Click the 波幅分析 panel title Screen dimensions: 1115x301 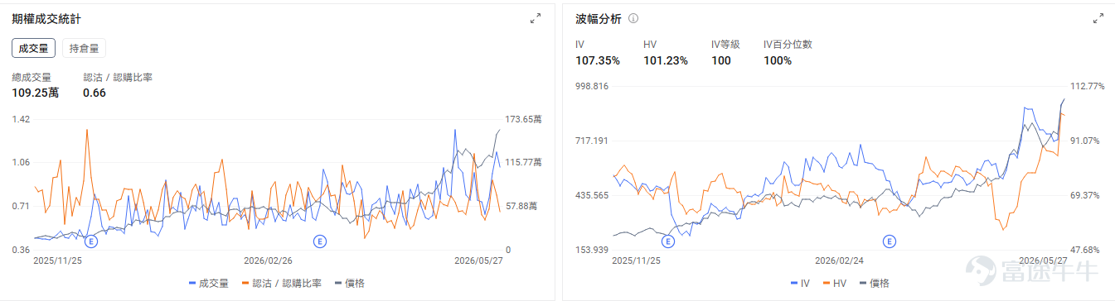tap(599, 18)
